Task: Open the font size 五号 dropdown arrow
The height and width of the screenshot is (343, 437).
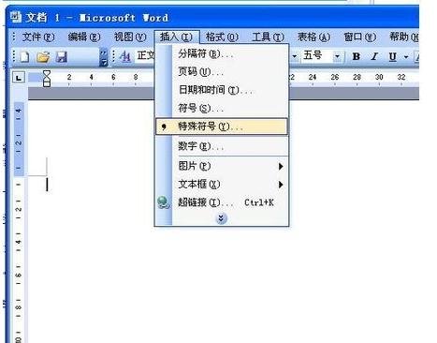Action: pos(337,56)
